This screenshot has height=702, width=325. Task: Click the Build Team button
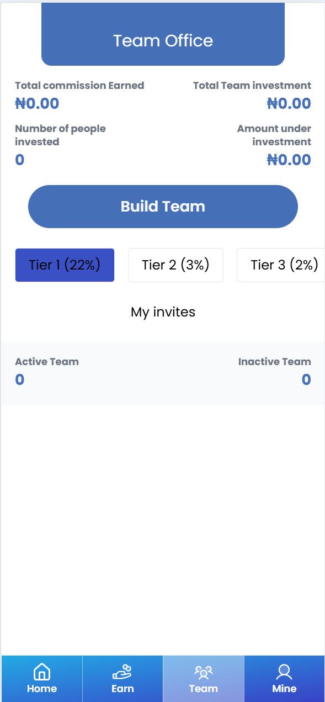coord(163,207)
